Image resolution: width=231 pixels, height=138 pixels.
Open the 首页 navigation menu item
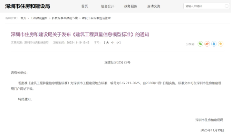click(85, 6)
